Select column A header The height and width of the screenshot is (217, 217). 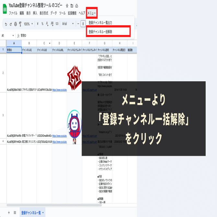tap(14, 43)
